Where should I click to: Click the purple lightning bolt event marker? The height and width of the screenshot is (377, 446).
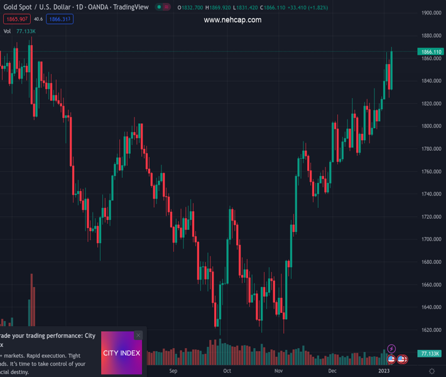(x=391, y=349)
